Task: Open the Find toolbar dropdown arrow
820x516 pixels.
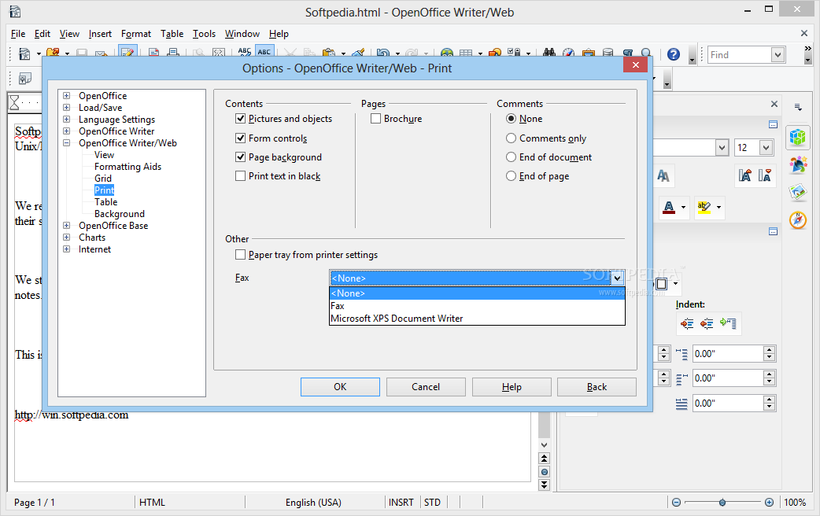Action: [778, 55]
